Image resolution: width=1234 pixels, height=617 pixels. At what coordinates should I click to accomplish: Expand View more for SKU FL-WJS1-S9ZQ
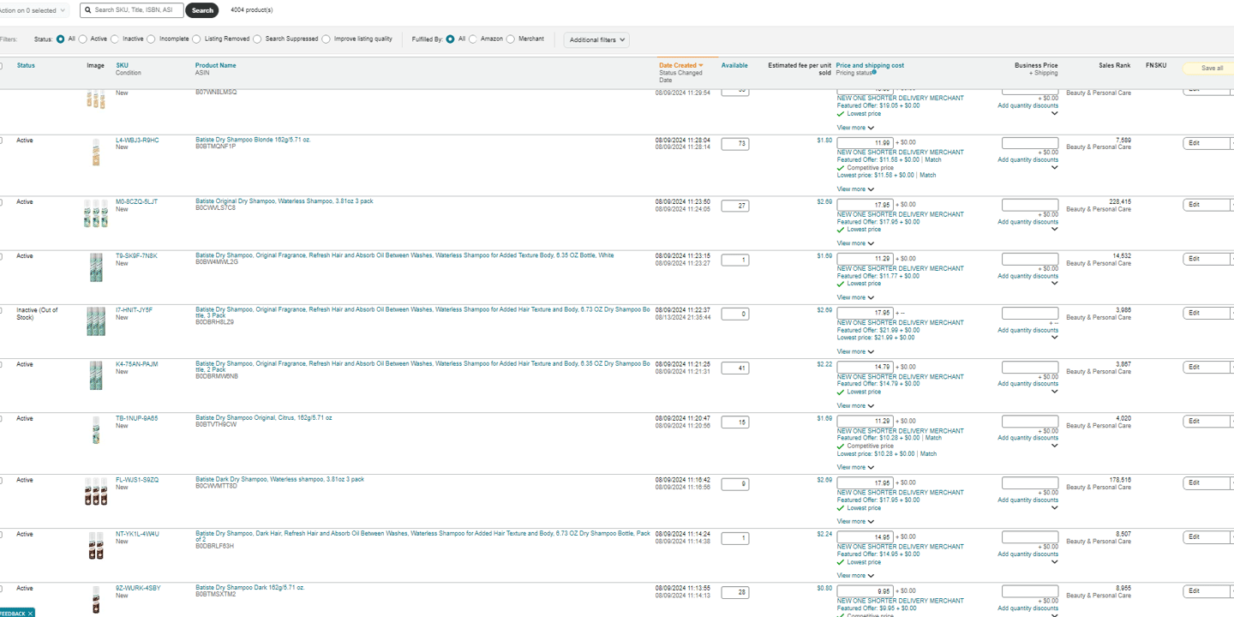click(x=855, y=521)
